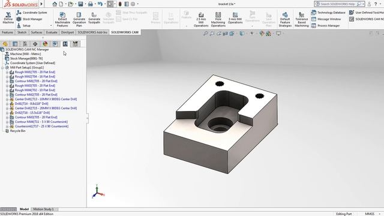
Task: Select the Stock Manager[6061-T6] tree item
Action: click(x=26, y=59)
